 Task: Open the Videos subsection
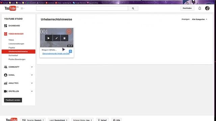pos(11,40)
